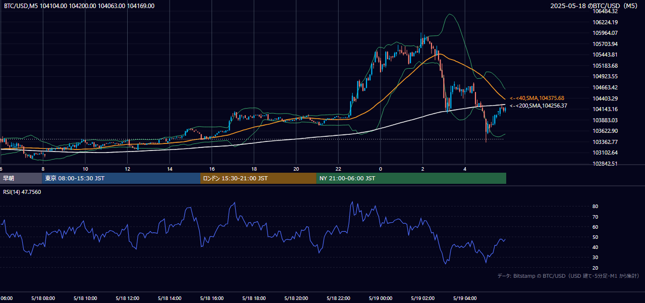Image resolution: width=645 pixels, height=303 pixels.
Task: Click hour label 16 under price chart
Action: pos(212,169)
